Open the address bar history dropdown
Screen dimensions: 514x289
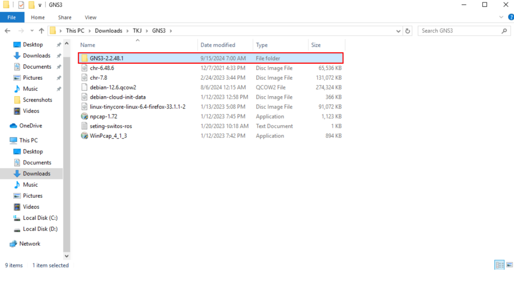click(398, 31)
